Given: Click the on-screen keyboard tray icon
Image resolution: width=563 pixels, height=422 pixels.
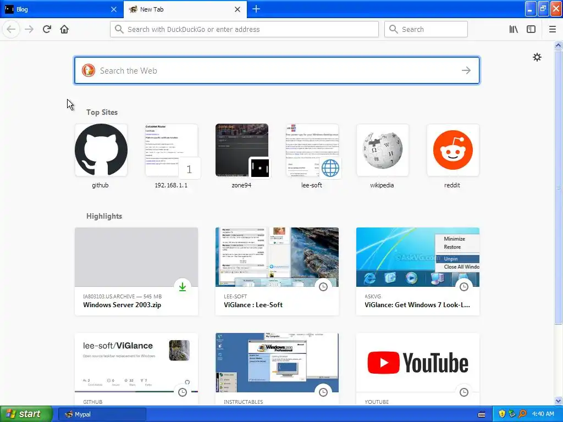Looking at the screenshot, I should pyautogui.click(x=482, y=414).
